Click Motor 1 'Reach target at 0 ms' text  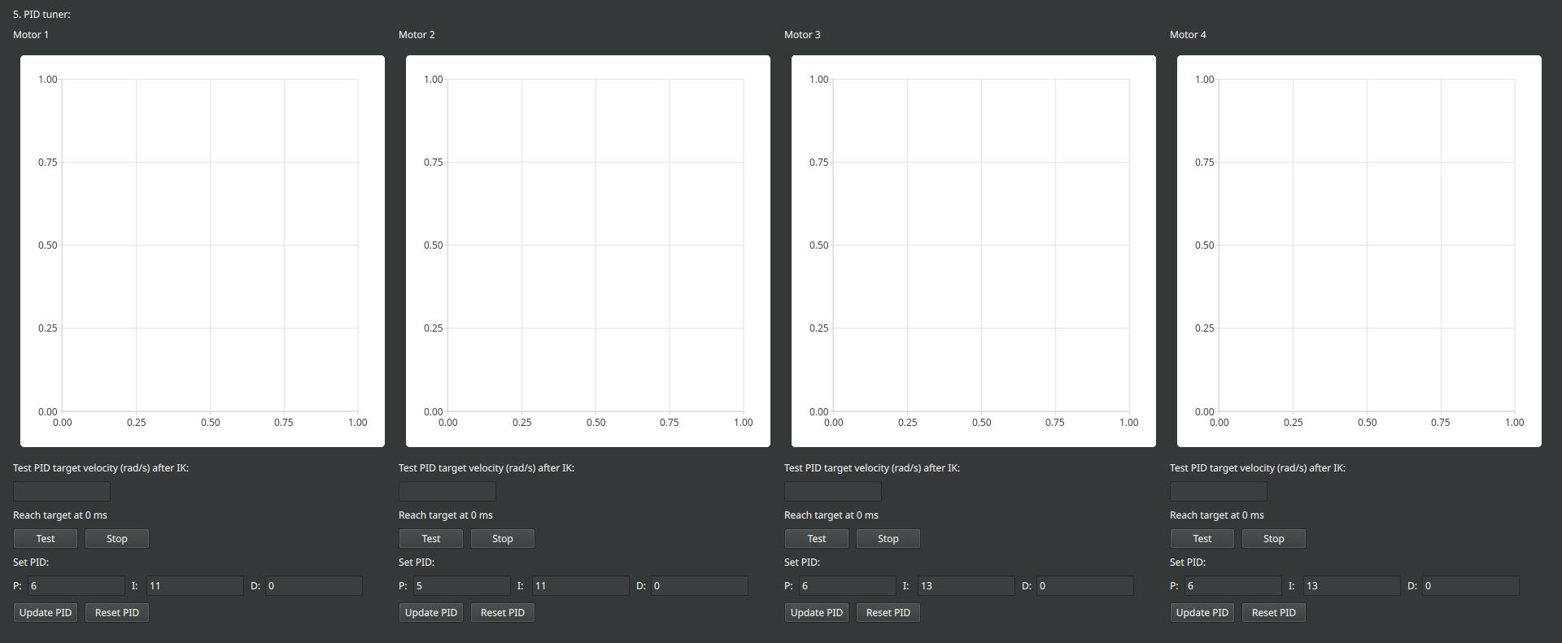click(60, 515)
